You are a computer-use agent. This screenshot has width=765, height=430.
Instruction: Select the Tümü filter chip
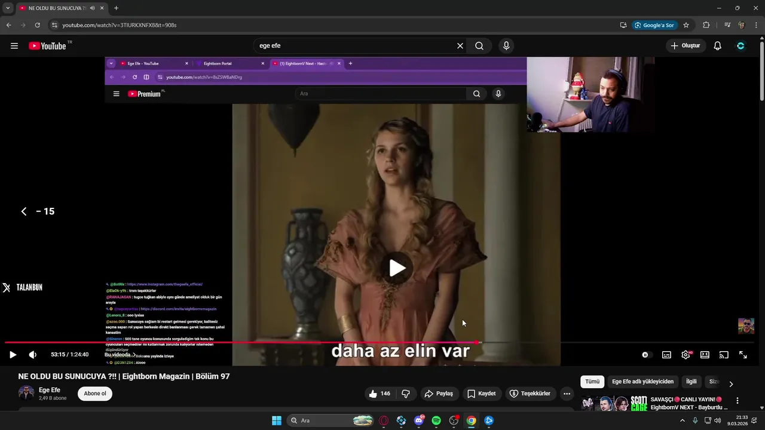(x=592, y=382)
